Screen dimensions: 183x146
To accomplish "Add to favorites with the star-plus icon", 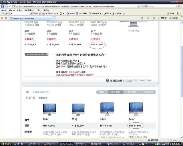I will [x=6, y=18].
